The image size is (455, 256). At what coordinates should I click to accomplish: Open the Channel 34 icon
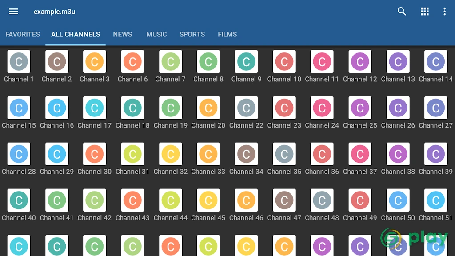click(246, 154)
